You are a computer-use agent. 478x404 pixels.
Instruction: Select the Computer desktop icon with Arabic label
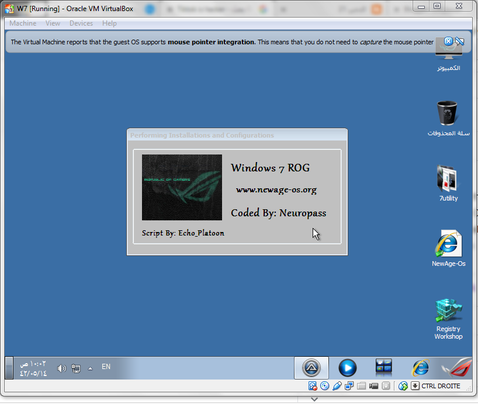pyautogui.click(x=448, y=55)
